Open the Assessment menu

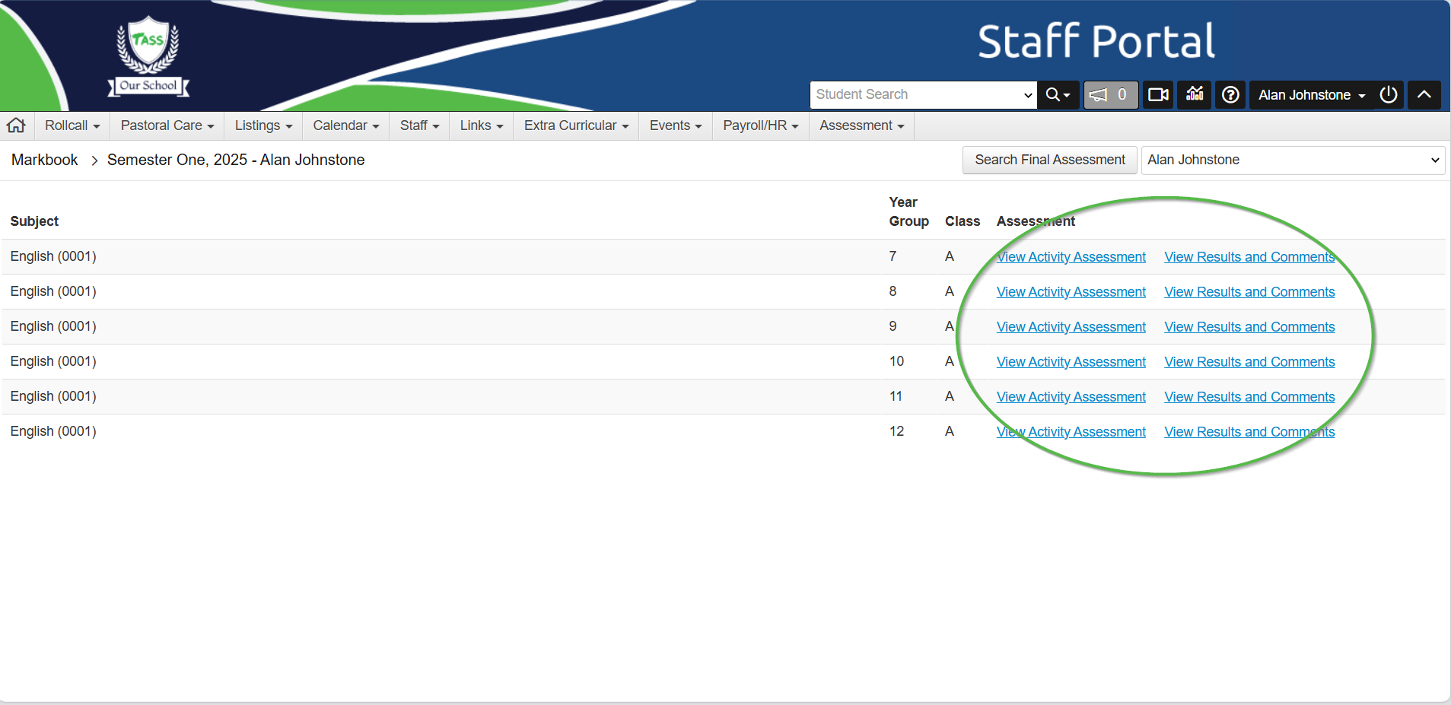coord(861,125)
